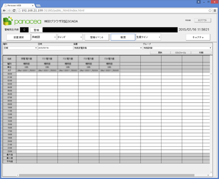Open the Chrome hamburger menu
Screen dimensions: 219x179
215,11
